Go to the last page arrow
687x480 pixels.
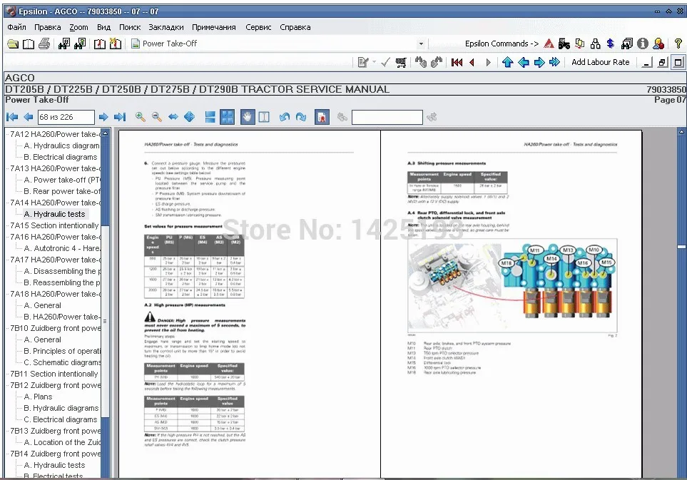120,117
